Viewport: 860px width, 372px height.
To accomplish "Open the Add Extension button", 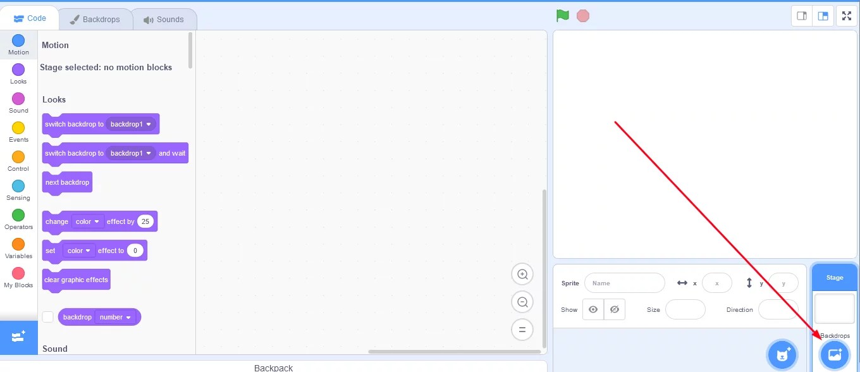I will pos(18,337).
